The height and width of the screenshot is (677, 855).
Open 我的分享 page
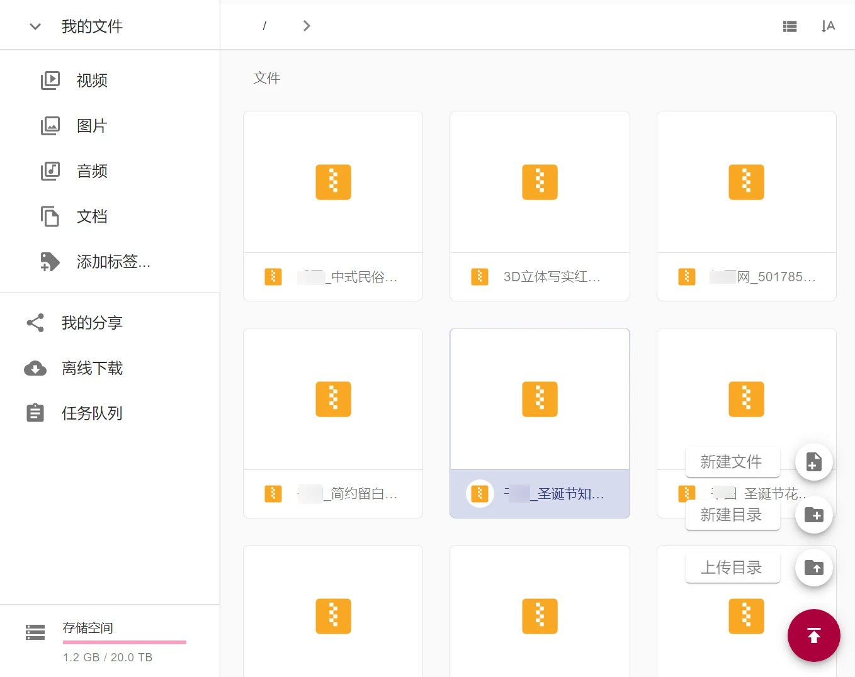click(92, 323)
